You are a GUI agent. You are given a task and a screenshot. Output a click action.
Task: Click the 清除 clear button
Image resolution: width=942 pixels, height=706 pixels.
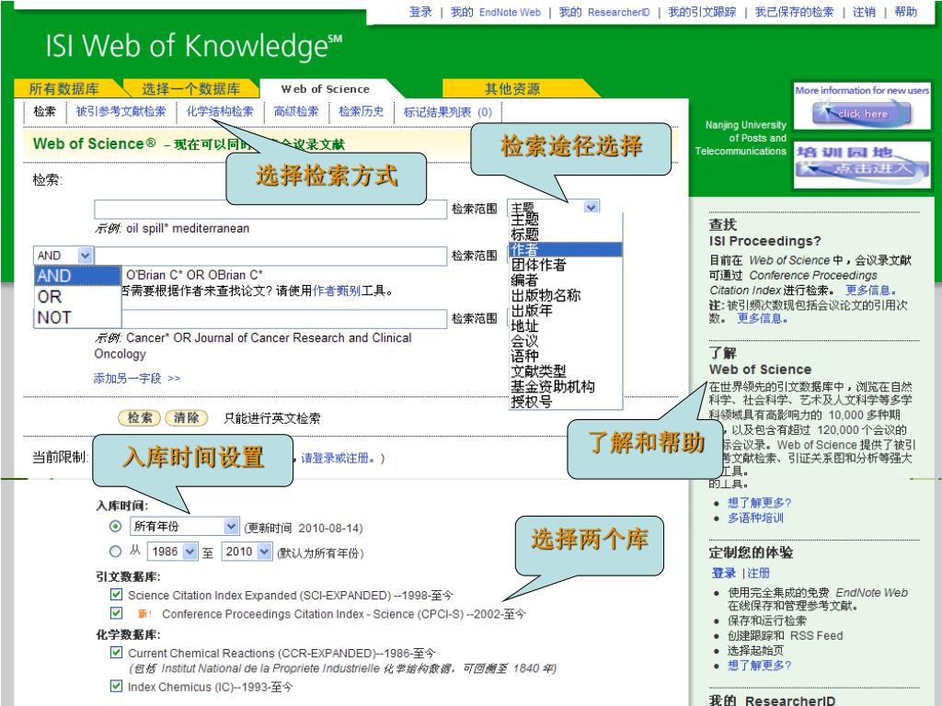coord(186,418)
